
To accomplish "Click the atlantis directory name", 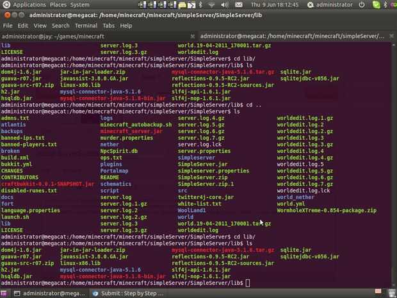I will pyautogui.click(x=13, y=125).
